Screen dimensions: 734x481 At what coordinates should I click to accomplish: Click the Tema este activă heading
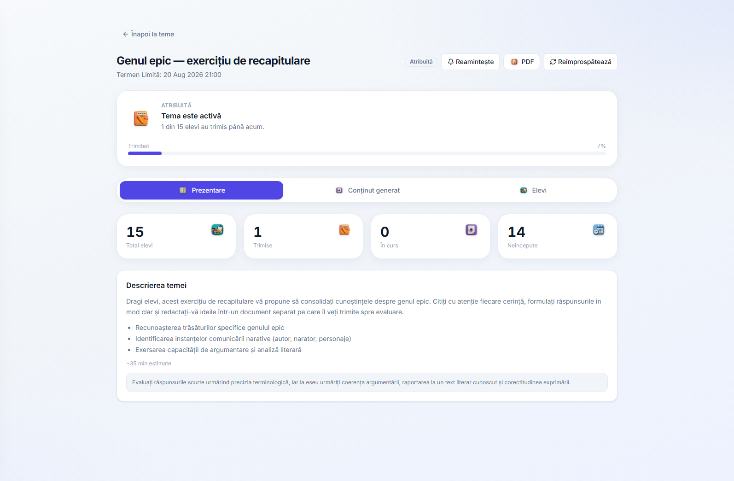point(191,116)
